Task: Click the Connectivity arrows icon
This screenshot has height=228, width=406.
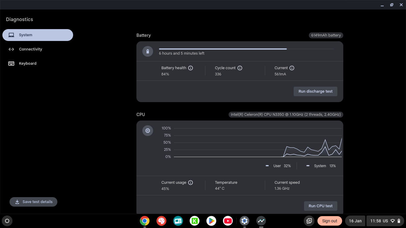Action: (x=11, y=49)
